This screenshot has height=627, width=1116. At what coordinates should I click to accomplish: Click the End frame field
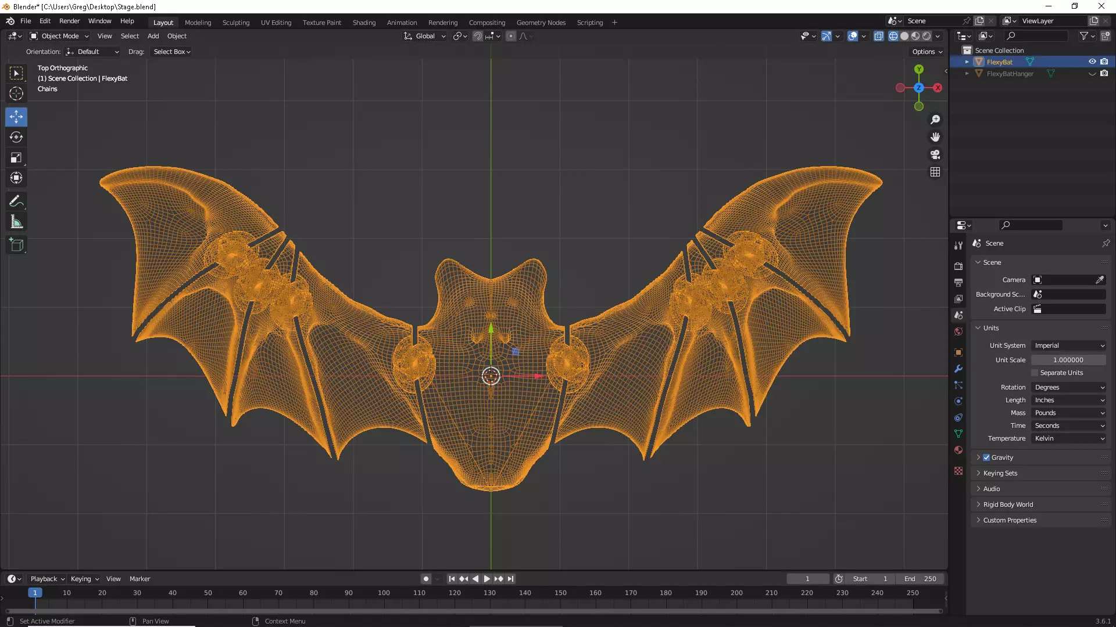coord(920,579)
